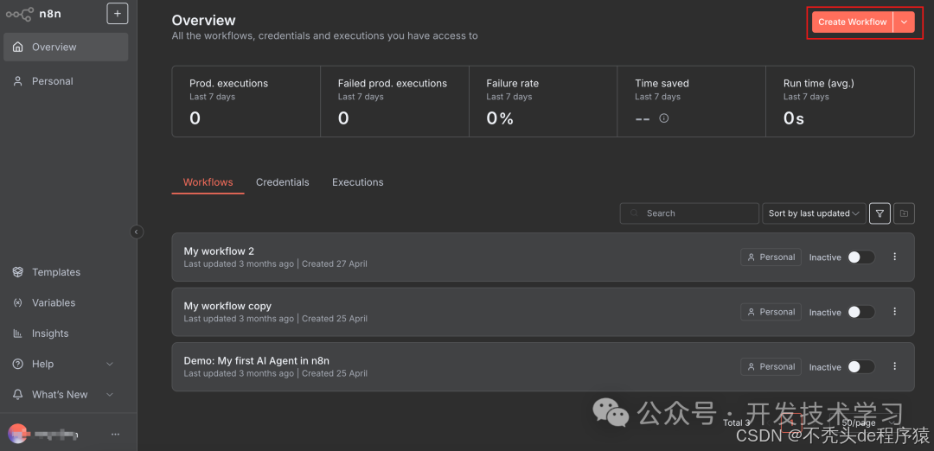Screen dimensions: 934x451
Task: Click the Help question mark icon
Action: (18, 364)
